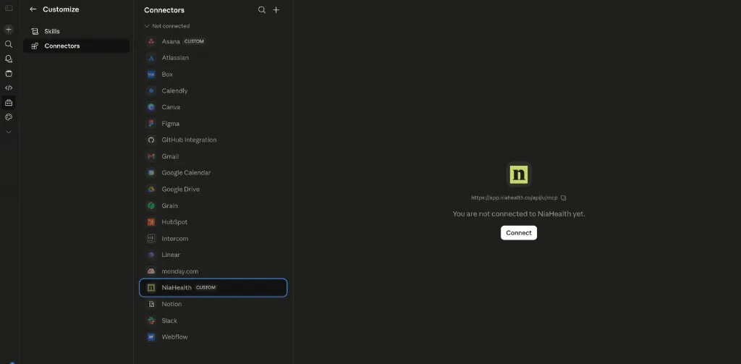The image size is (741, 364).
Task: Click the CUSTOM badge beside NiaHealth
Action: click(206, 287)
